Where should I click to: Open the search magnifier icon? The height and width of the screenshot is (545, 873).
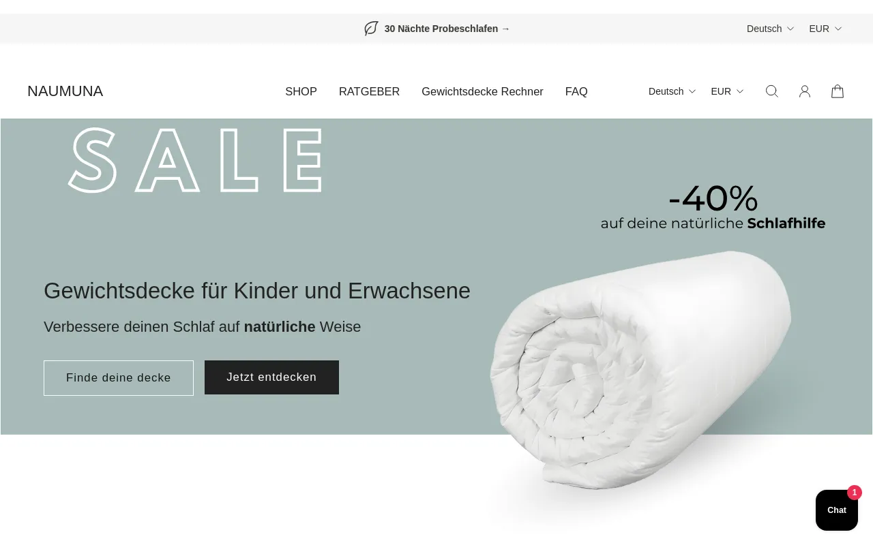click(772, 91)
